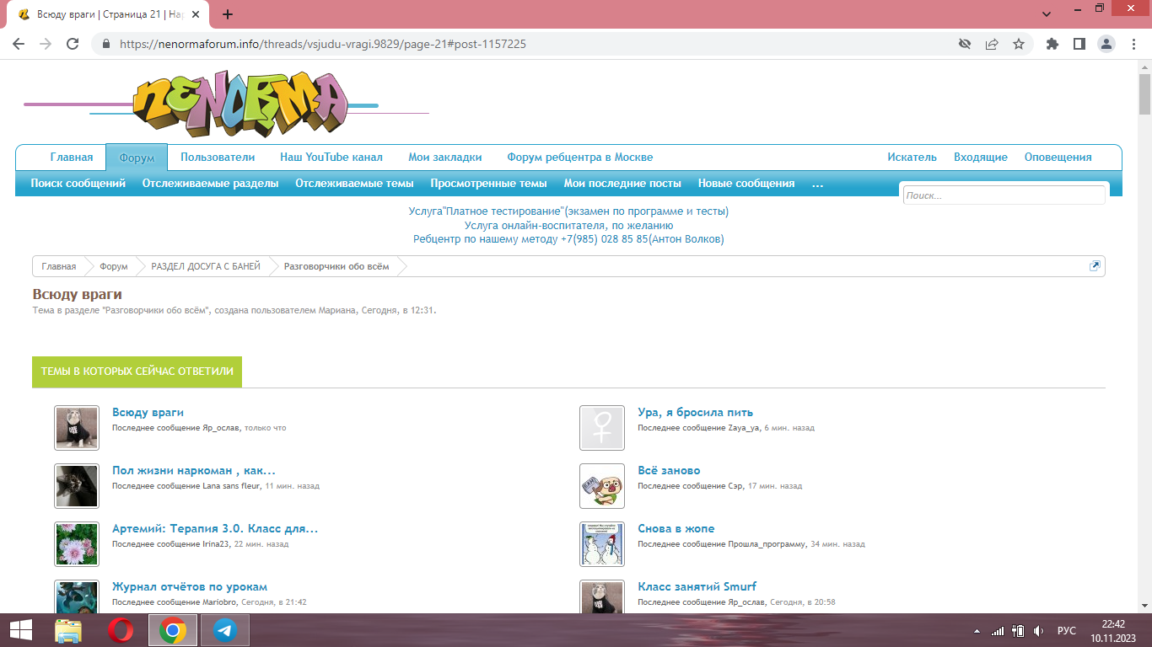Open the Chrome profile avatar icon
The height and width of the screenshot is (647, 1152).
1106,44
